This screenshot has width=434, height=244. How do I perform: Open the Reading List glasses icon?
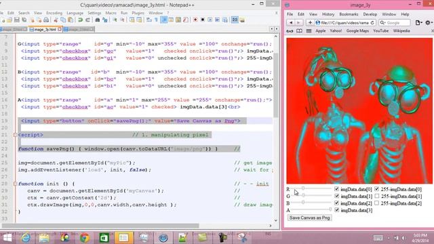coord(290,31)
